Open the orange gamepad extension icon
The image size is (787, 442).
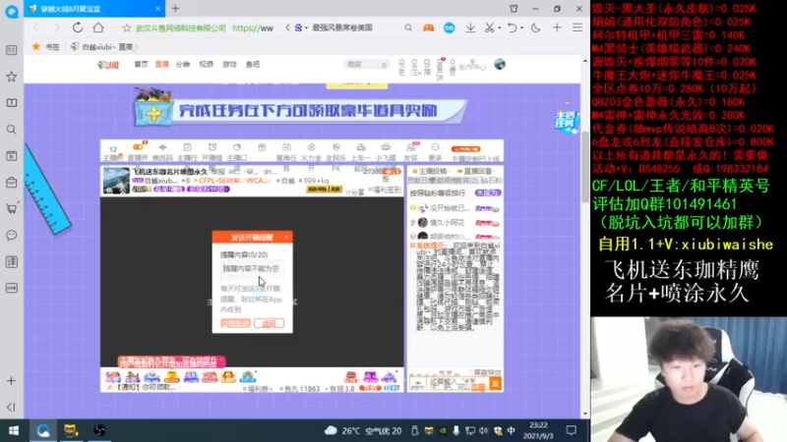428,28
